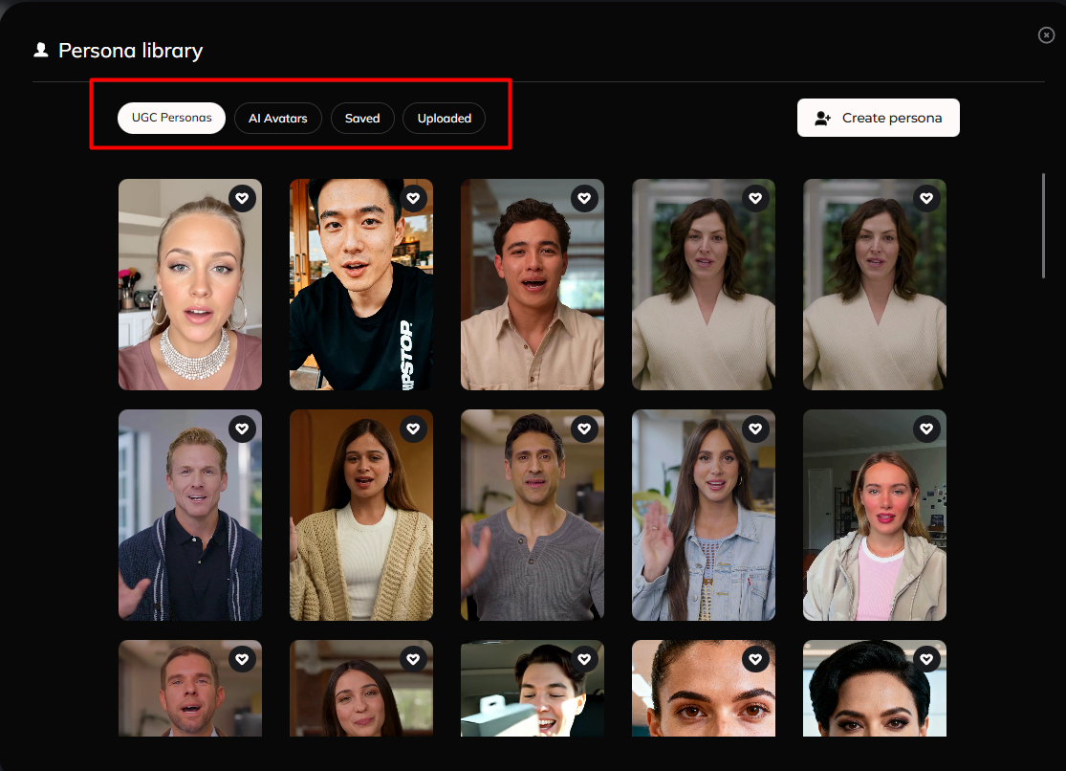Image resolution: width=1066 pixels, height=771 pixels.
Task: Toggle heart on the graying man's bottom-row card
Action: (242, 659)
